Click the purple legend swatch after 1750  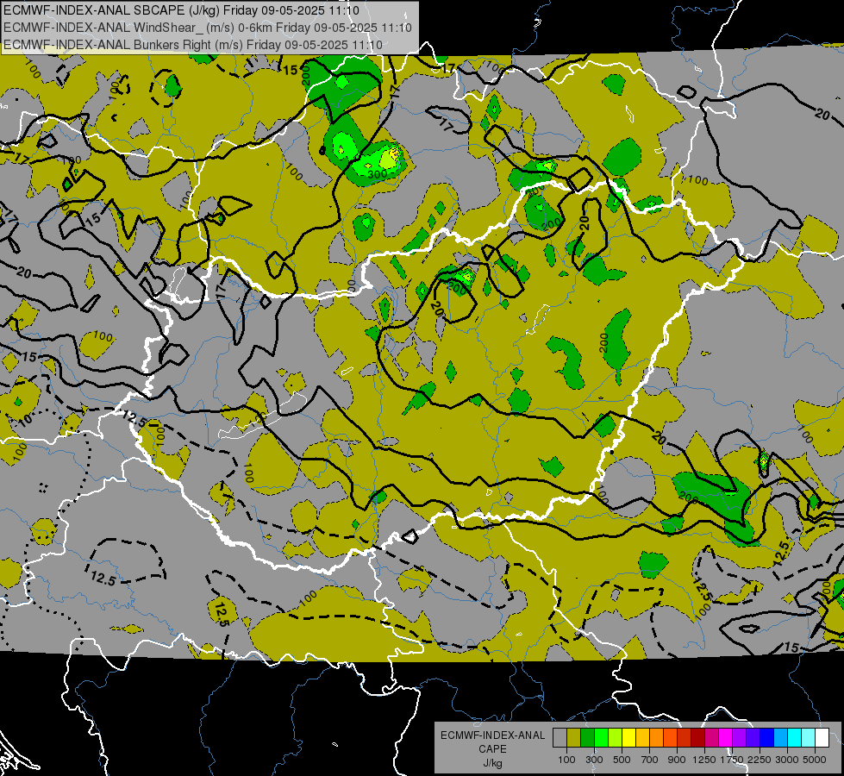pos(740,737)
